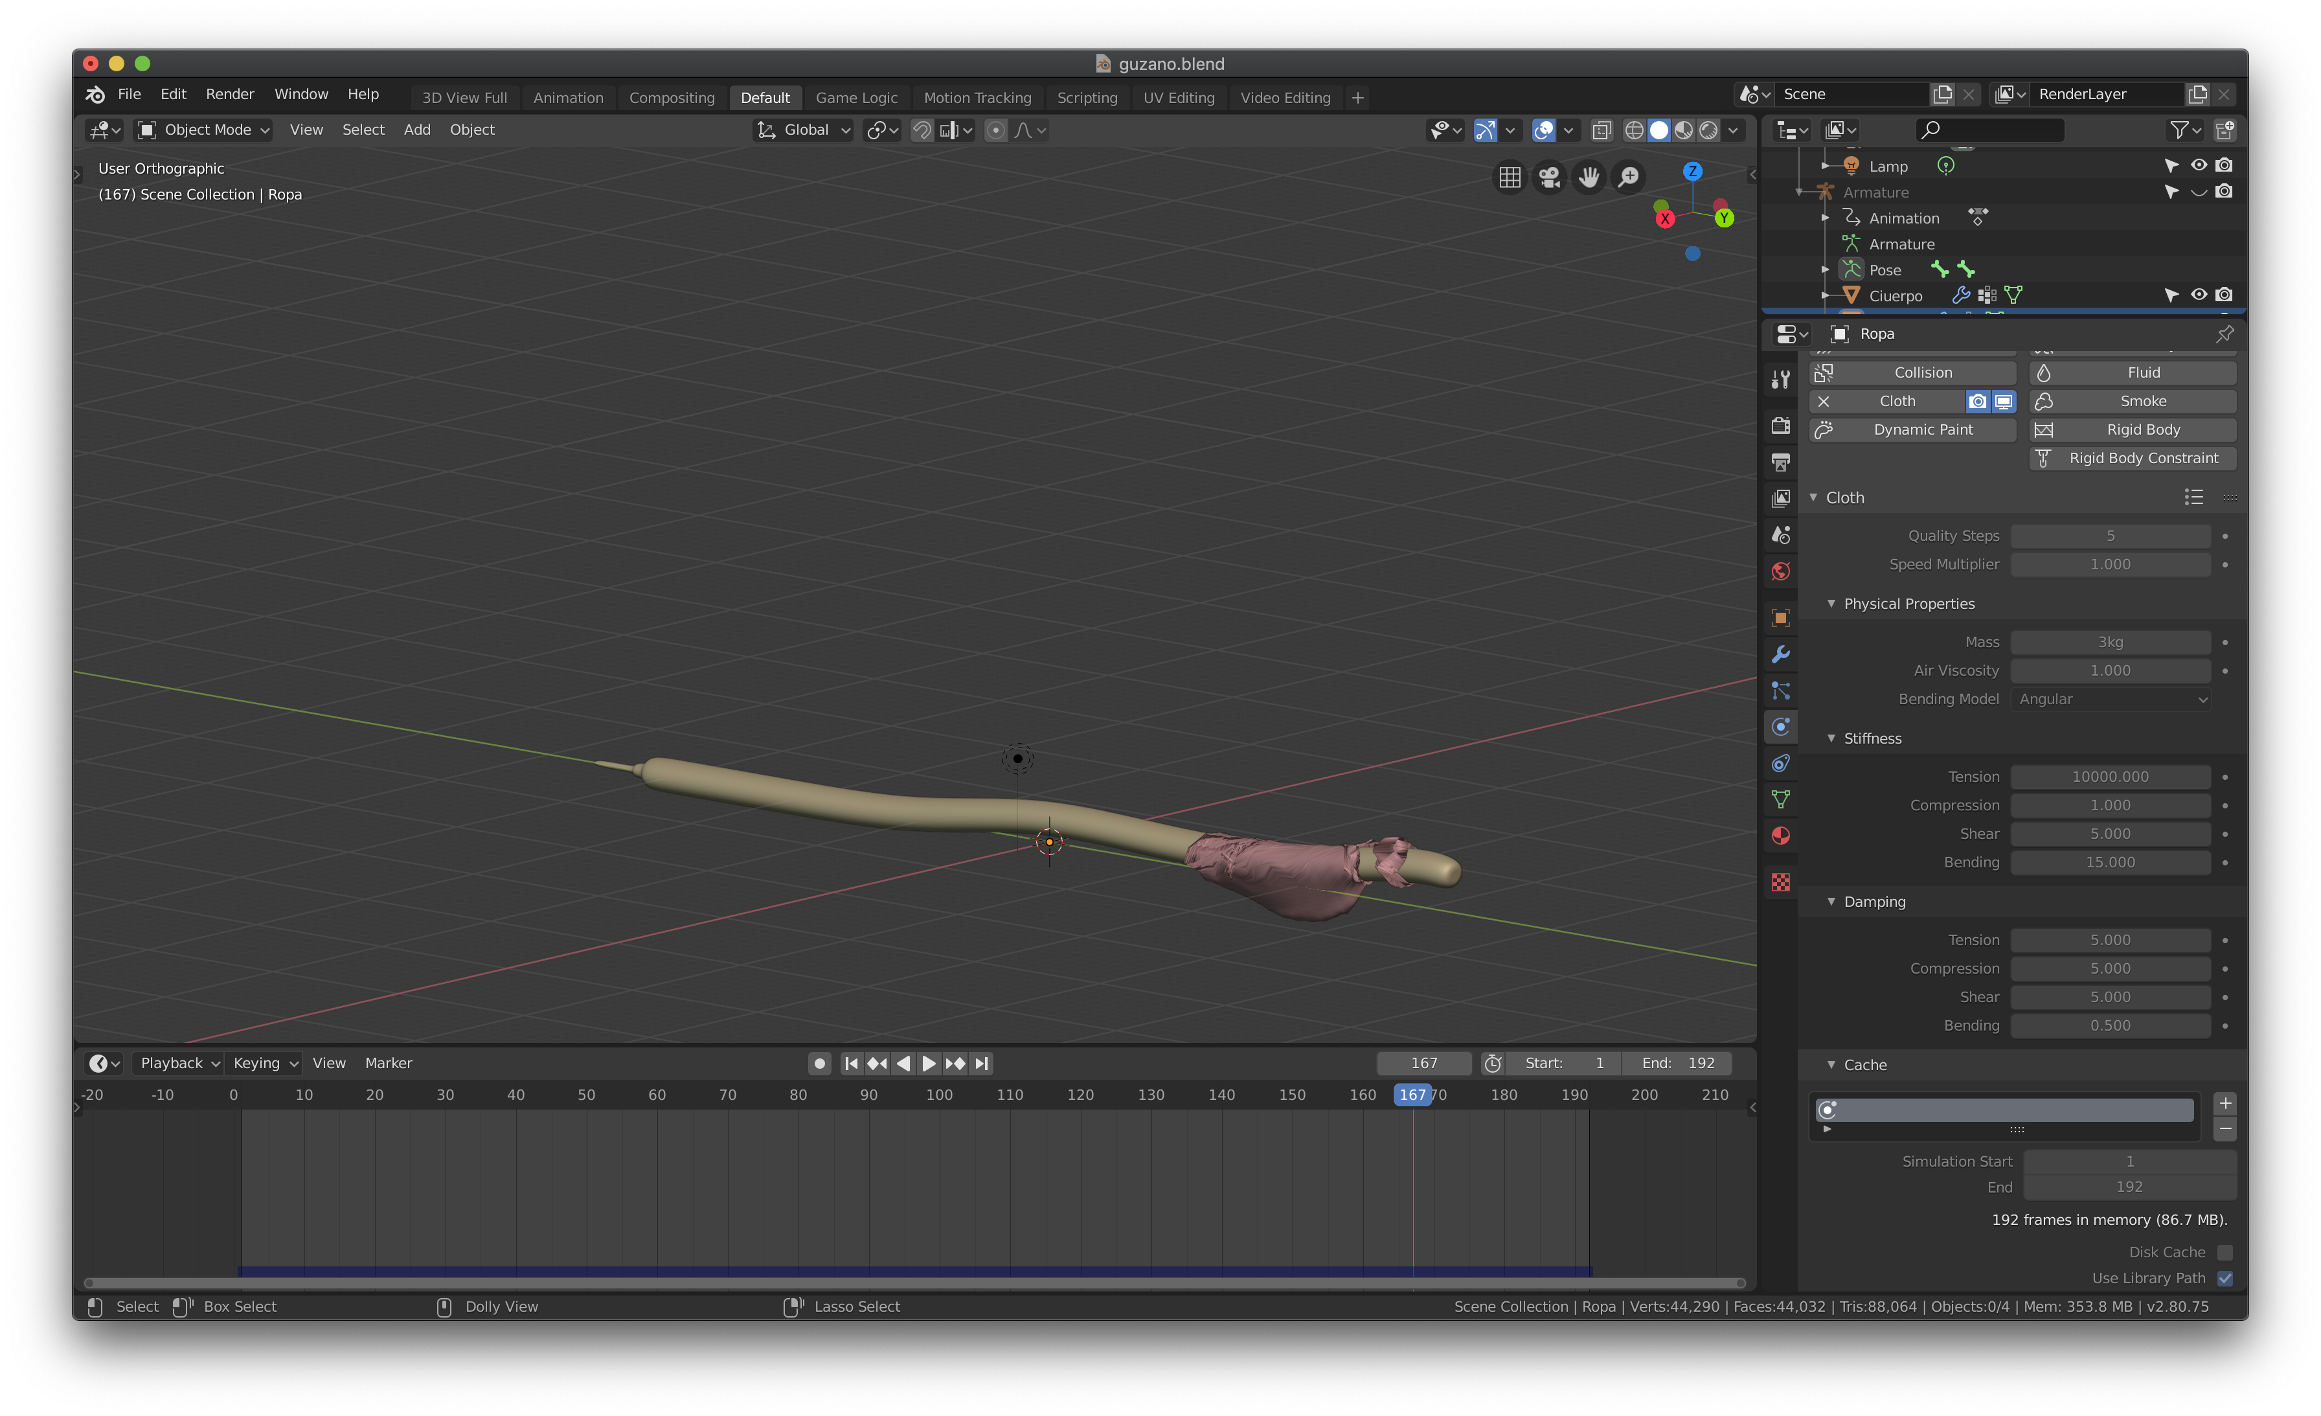Open the Object Mode dropdown

(203, 130)
